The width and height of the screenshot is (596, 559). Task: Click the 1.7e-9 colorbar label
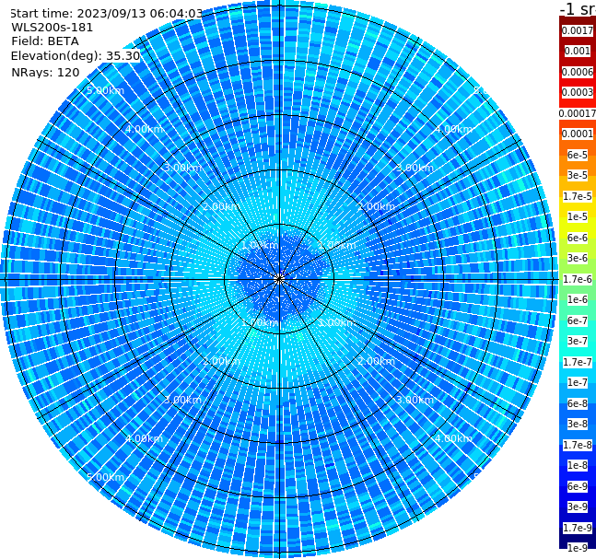point(578,528)
